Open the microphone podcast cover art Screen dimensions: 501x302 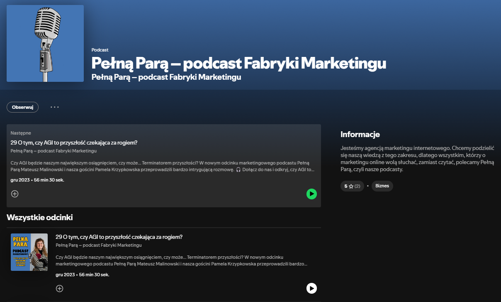tap(45, 44)
